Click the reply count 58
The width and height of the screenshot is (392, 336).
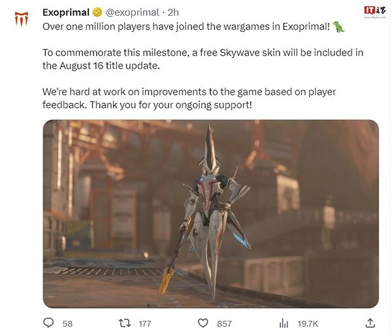67,324
